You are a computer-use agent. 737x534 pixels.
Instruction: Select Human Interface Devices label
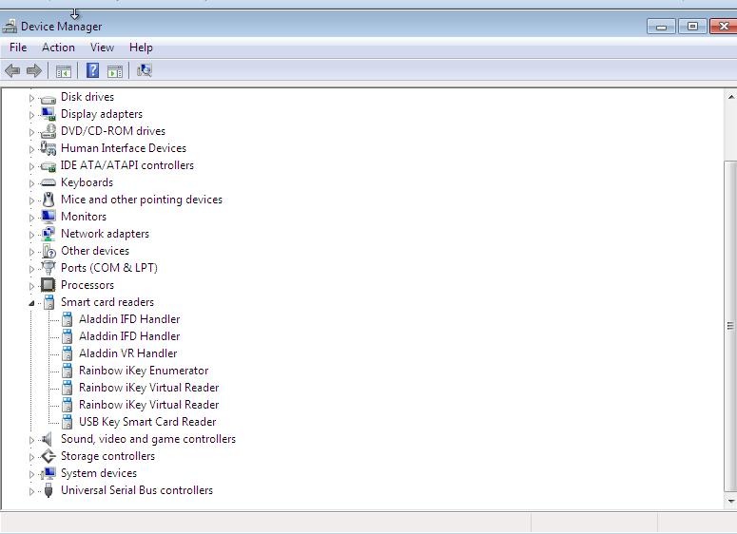click(124, 148)
